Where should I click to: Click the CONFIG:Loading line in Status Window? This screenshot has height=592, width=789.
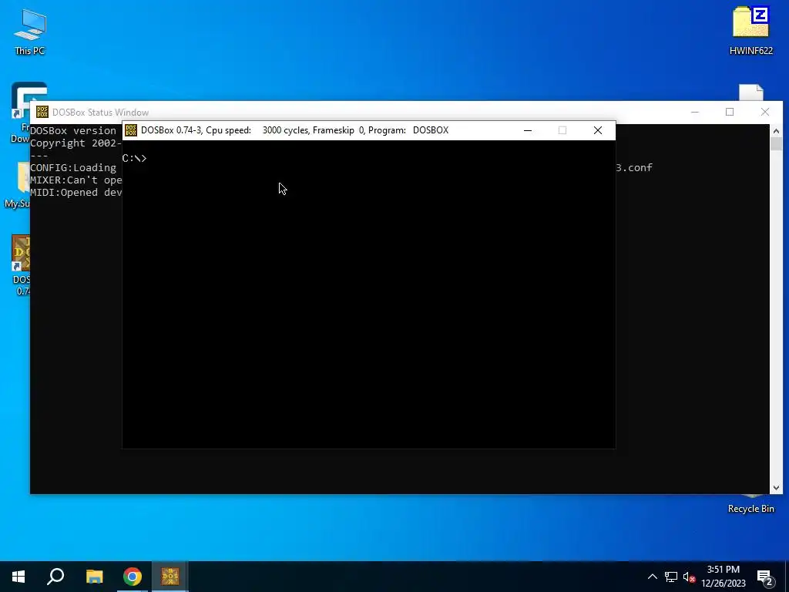pyautogui.click(x=73, y=167)
